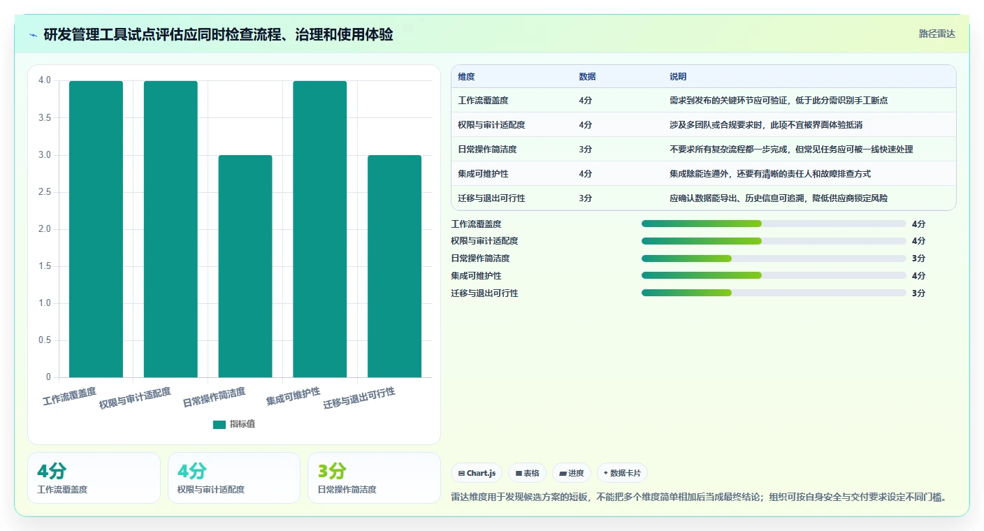
Task: Click the 2.5 y-axis tick label
Action: 45,192
